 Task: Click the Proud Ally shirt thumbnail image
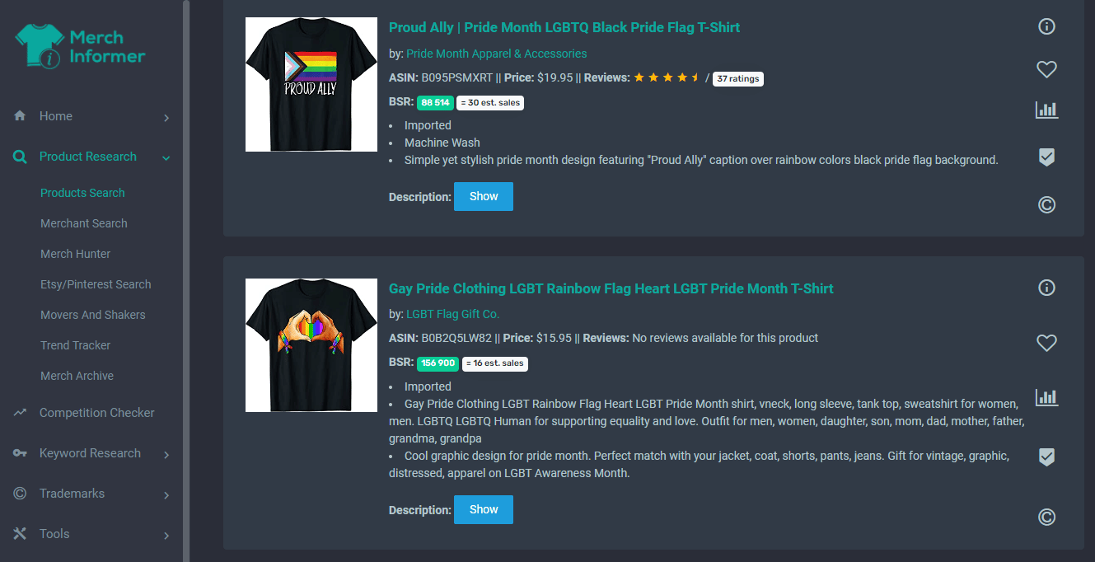click(x=311, y=85)
